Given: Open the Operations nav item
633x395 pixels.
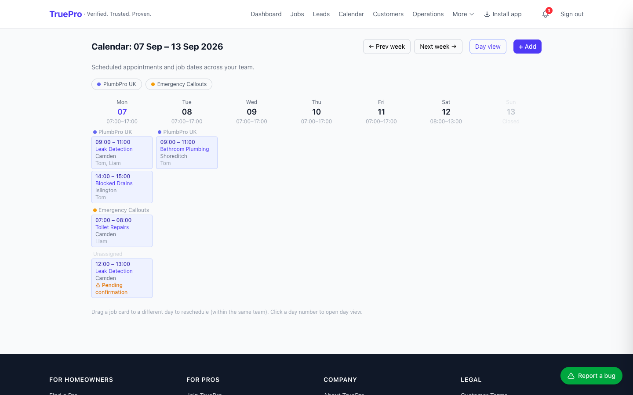Looking at the screenshot, I should click(x=428, y=14).
